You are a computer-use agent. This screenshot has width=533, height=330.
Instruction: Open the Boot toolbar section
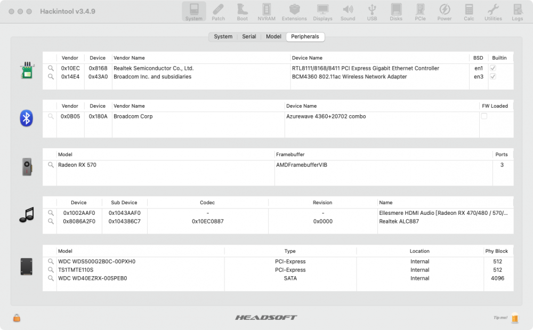click(x=243, y=12)
